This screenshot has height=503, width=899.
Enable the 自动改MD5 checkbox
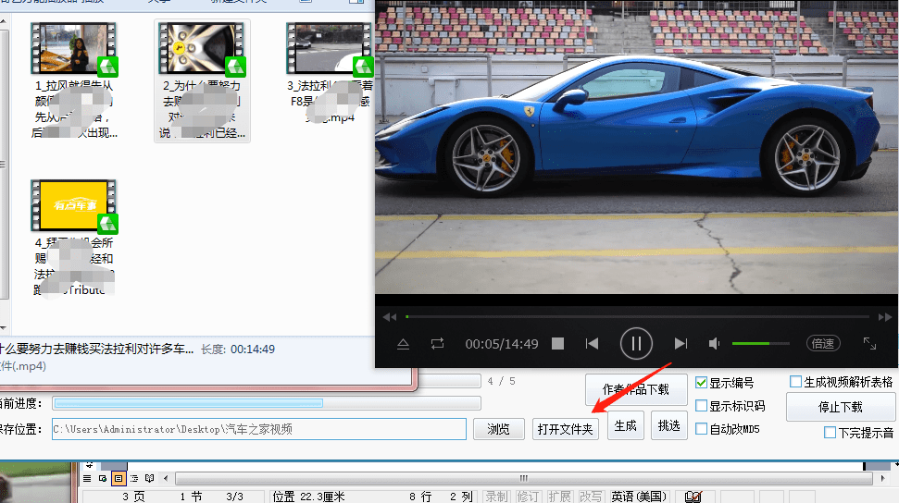702,429
